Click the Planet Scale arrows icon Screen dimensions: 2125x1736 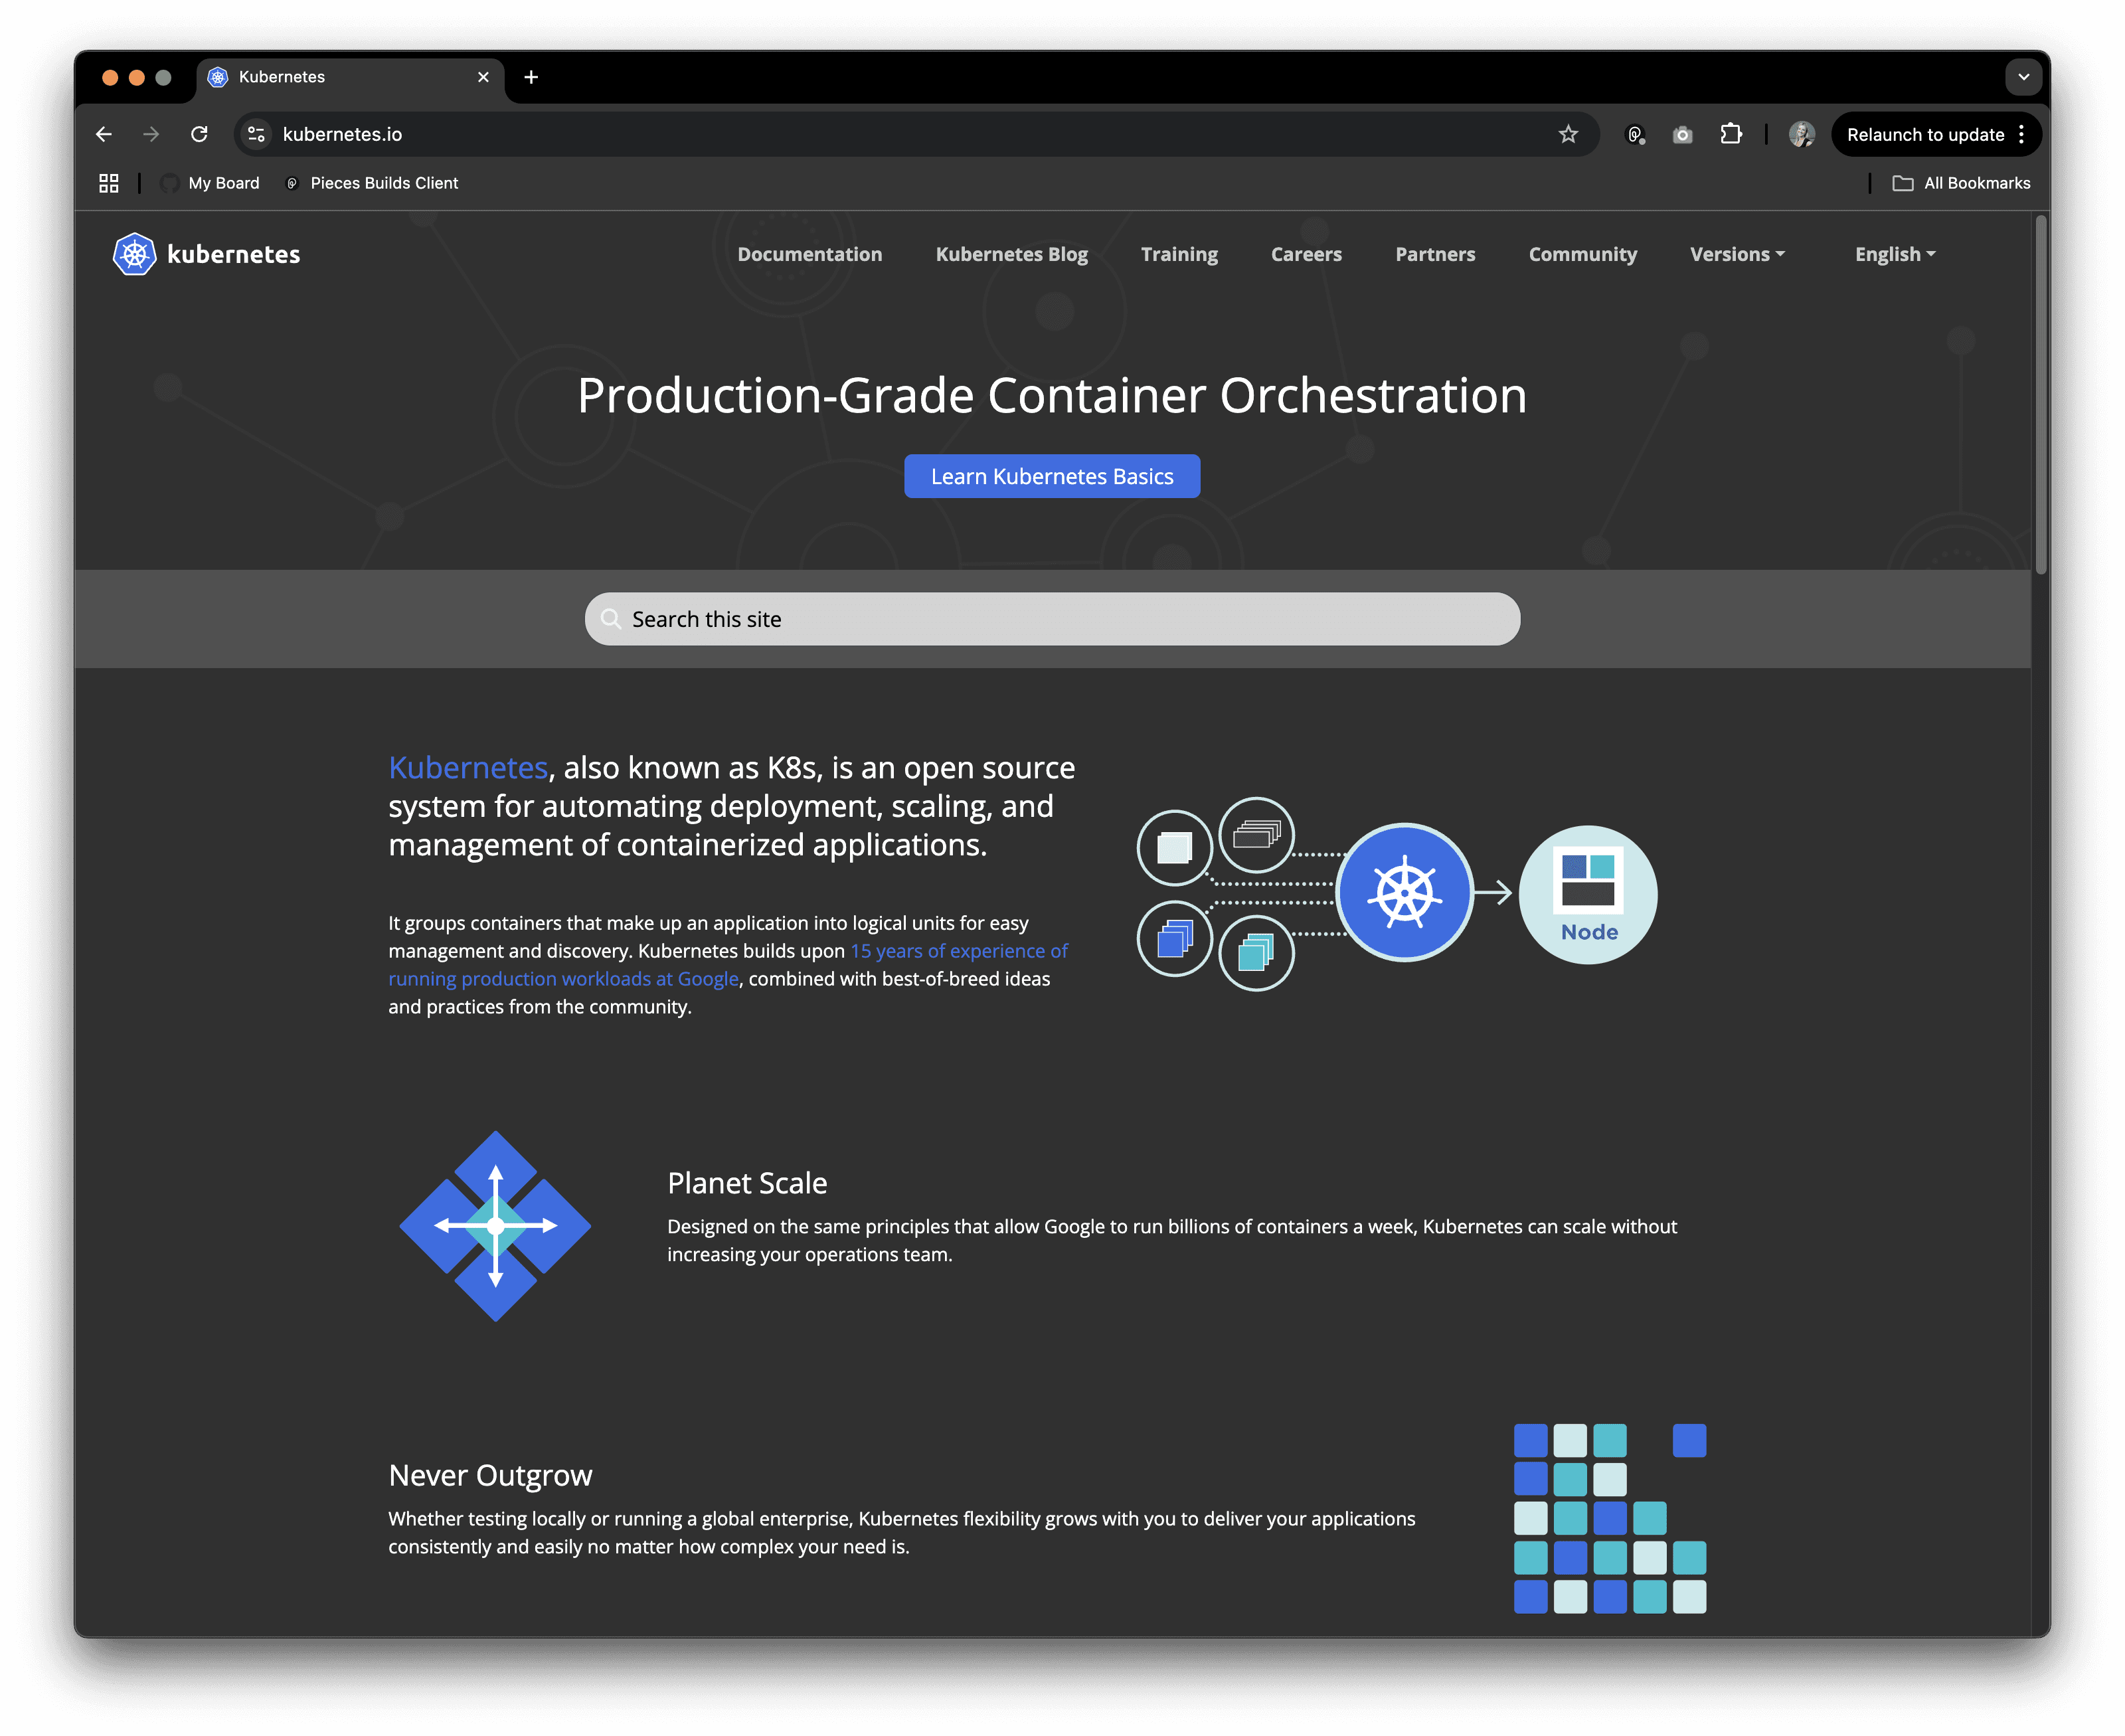tap(495, 1226)
